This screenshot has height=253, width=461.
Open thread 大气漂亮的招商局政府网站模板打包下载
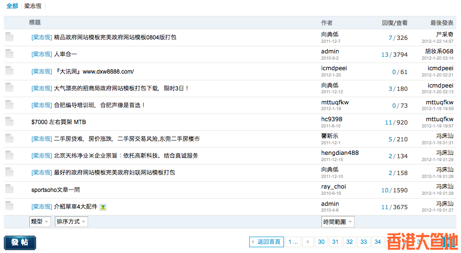(x=121, y=88)
